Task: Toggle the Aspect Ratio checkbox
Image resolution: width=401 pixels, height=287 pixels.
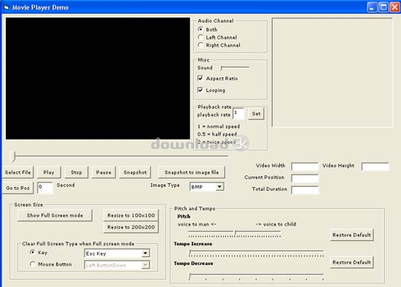Action: (200, 78)
